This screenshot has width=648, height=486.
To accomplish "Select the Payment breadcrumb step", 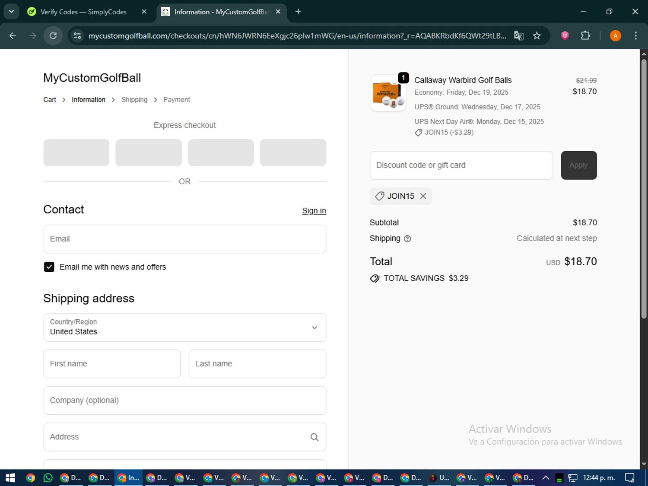I will pos(177,100).
